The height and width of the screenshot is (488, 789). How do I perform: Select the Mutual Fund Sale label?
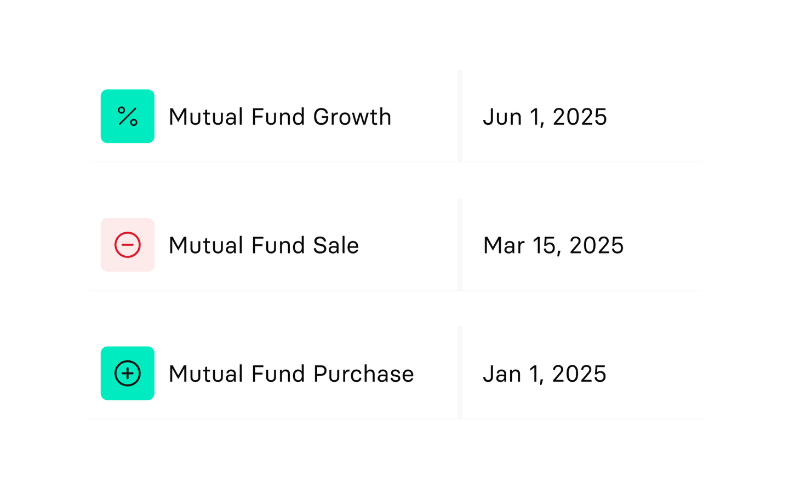click(264, 245)
